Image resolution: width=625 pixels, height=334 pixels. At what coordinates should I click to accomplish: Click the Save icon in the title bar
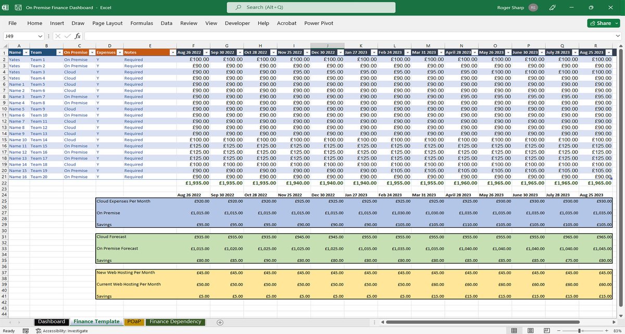18,8
